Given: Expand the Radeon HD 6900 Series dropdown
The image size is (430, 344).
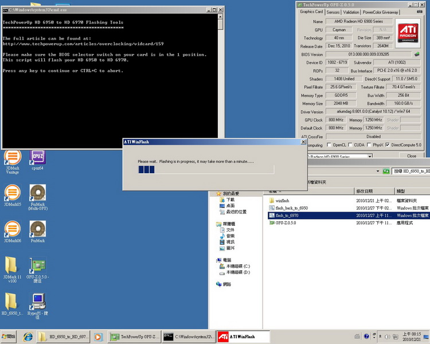Looking at the screenshot, I should pos(370,156).
